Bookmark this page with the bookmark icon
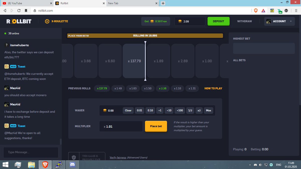This screenshot has height=169, width=301. (x=26, y=11)
